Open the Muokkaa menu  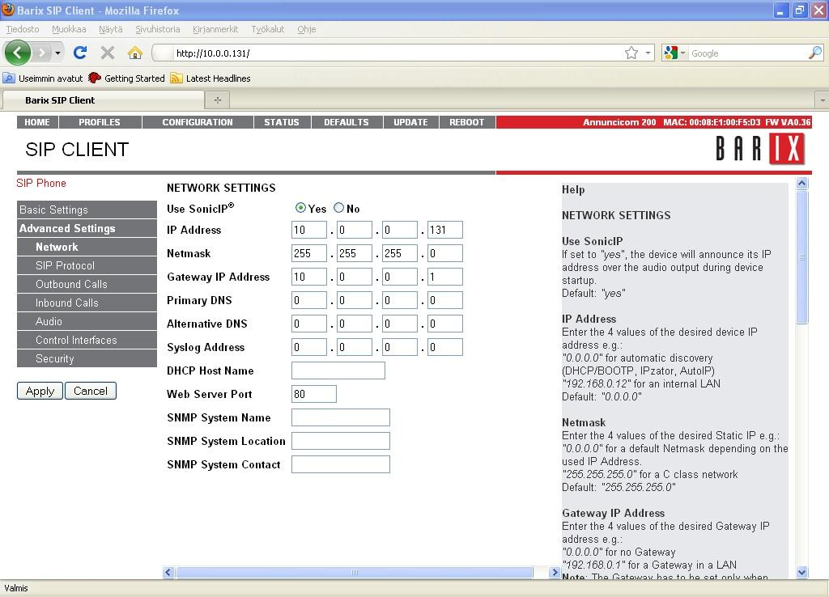(x=69, y=29)
